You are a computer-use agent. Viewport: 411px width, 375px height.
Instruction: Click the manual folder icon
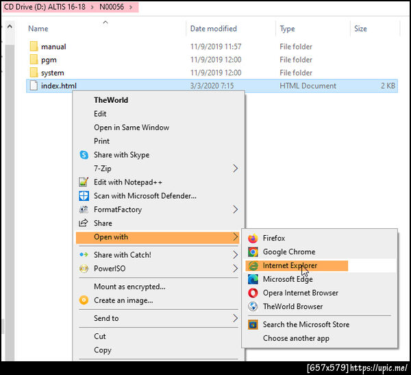[34, 46]
